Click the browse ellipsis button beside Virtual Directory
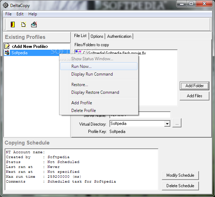 (177, 123)
